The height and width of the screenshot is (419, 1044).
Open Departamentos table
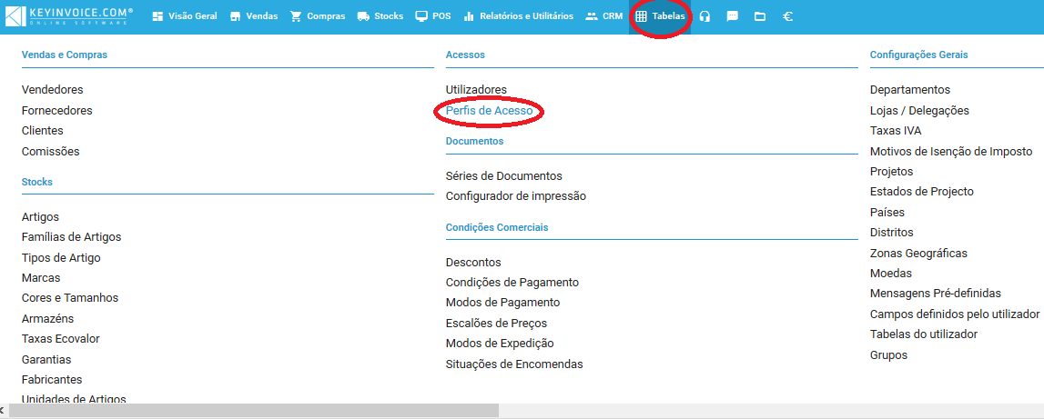pyautogui.click(x=910, y=90)
